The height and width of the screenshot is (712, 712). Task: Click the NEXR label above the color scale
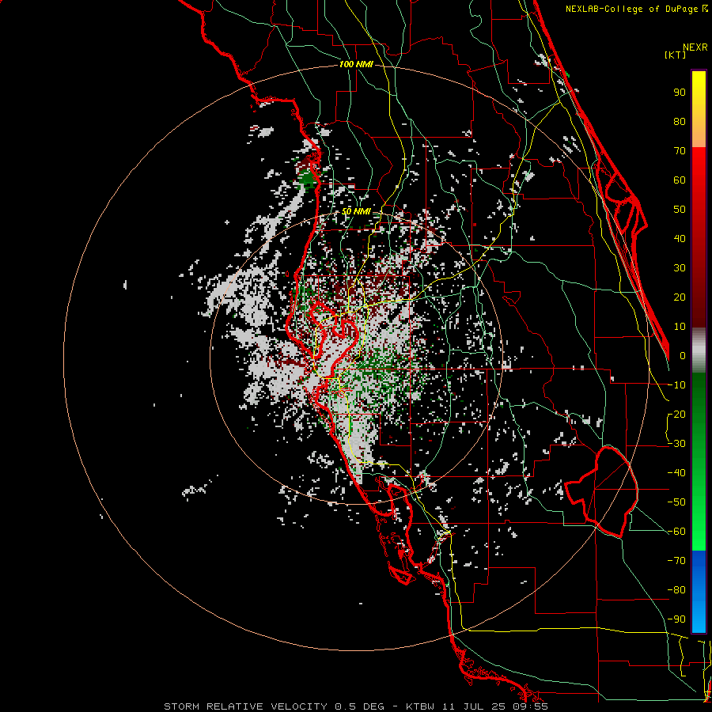(x=695, y=47)
